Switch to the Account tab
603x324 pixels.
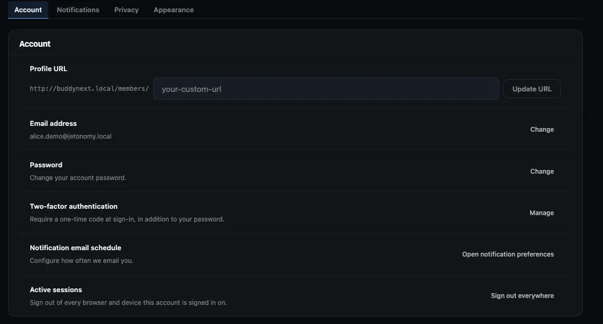pos(28,10)
